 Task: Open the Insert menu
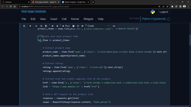[54, 19]
